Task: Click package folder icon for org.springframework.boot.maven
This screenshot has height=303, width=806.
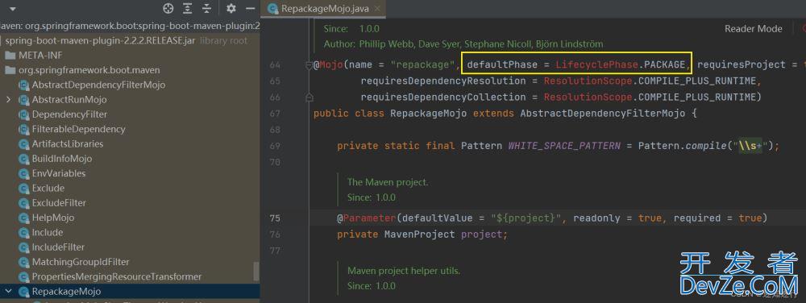Action: (10, 70)
